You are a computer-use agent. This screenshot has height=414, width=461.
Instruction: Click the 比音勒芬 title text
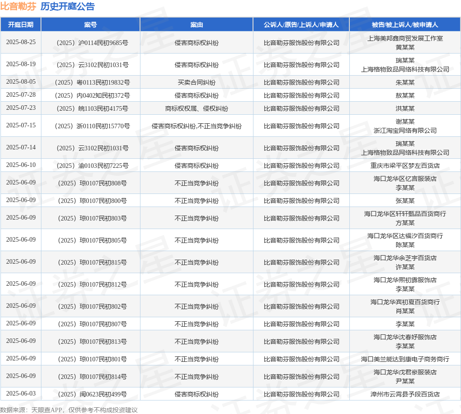coord(18,6)
